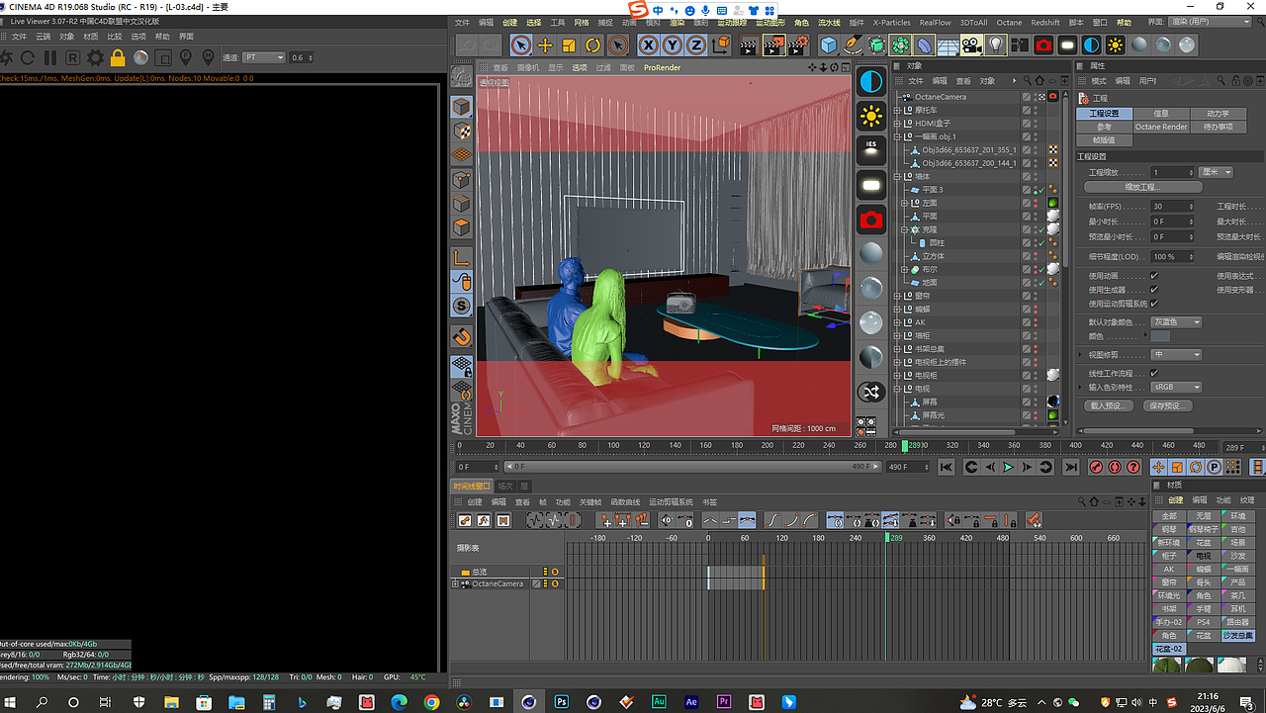Activate the Scale tool
Screen dimensions: 1266x713
[569, 45]
